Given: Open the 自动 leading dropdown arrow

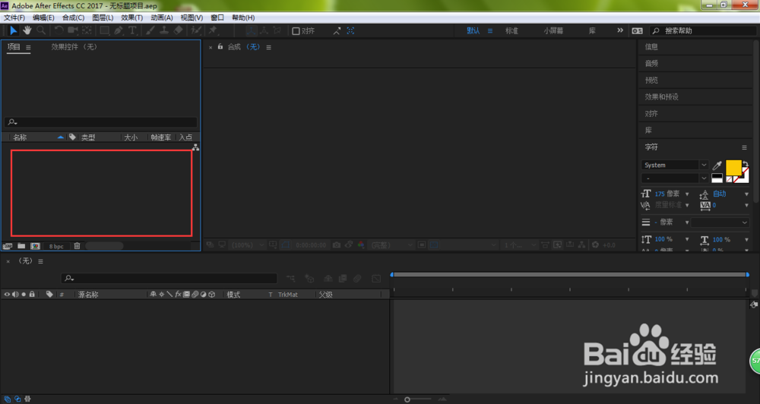Looking at the screenshot, I should (746, 194).
